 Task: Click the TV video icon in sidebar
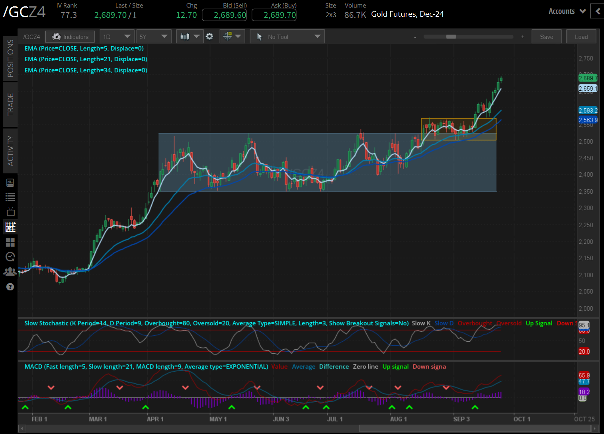pyautogui.click(x=10, y=212)
